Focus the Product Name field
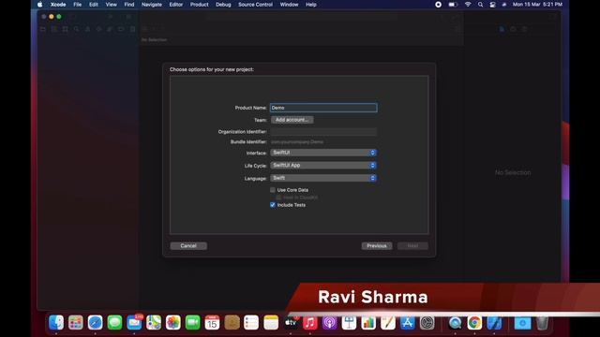600x337 pixels. (323, 108)
